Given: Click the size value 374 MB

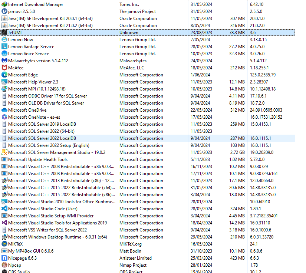Looking at the screenshot, I should coord(237,208).
